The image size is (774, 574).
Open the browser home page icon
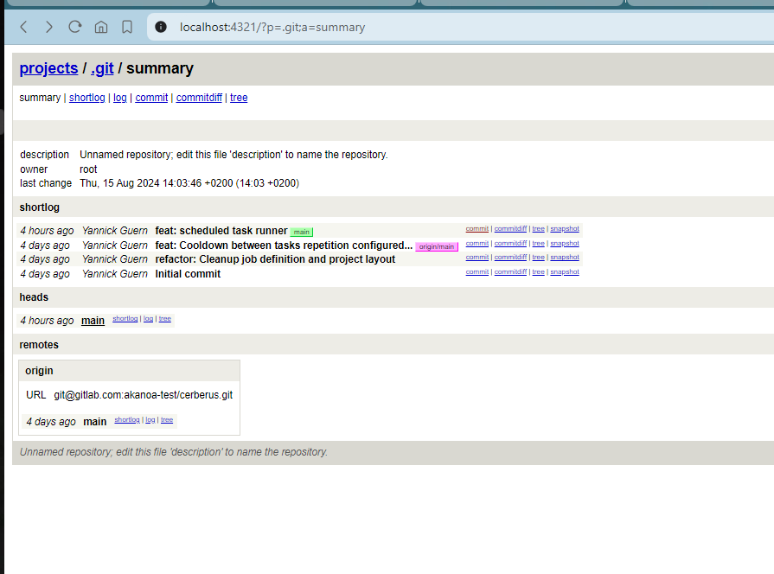pos(101,27)
